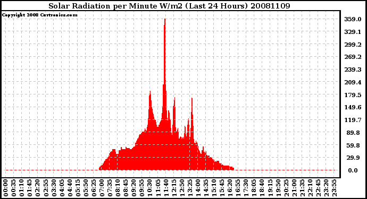Click the x-axis time label 02:20
This screenshot has width=367, height=199.
(38, 188)
